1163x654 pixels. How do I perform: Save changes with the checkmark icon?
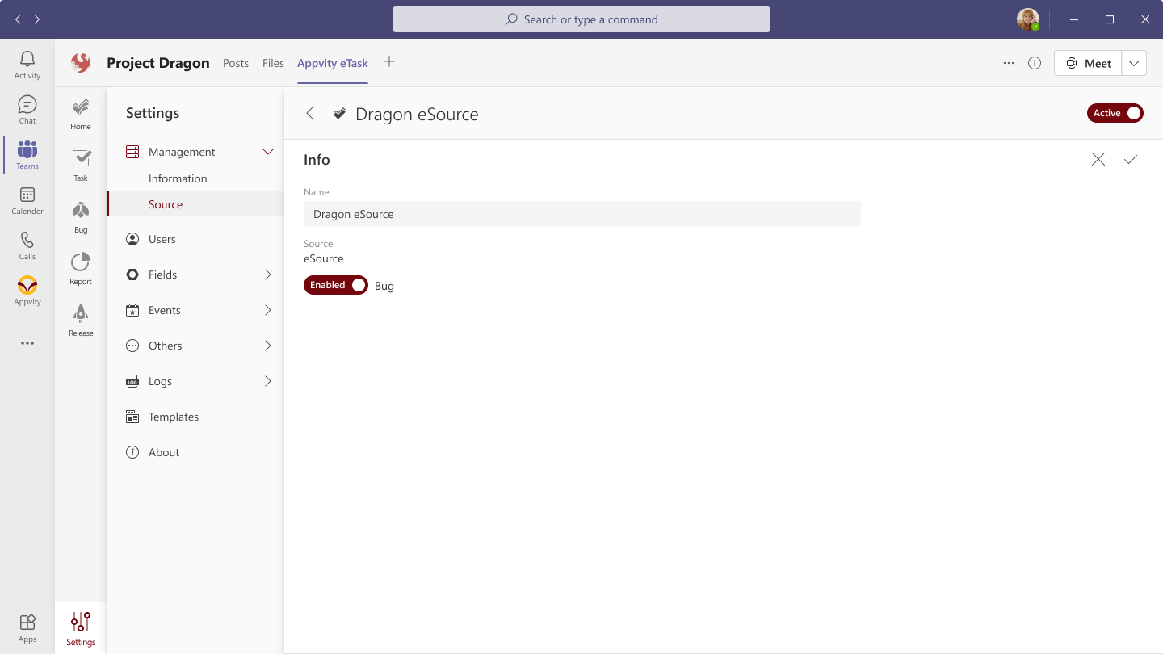1130,160
